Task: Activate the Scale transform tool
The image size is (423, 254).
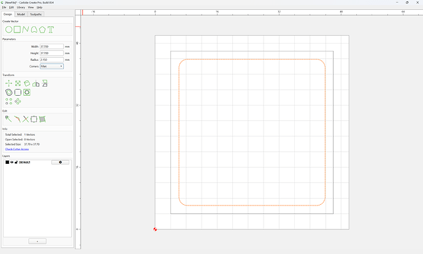Action: [18, 83]
